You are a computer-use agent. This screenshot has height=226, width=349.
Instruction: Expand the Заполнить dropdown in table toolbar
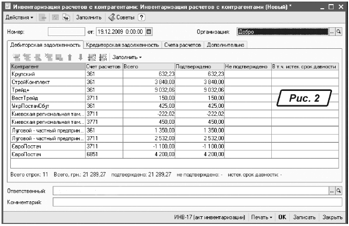[x=127, y=56]
